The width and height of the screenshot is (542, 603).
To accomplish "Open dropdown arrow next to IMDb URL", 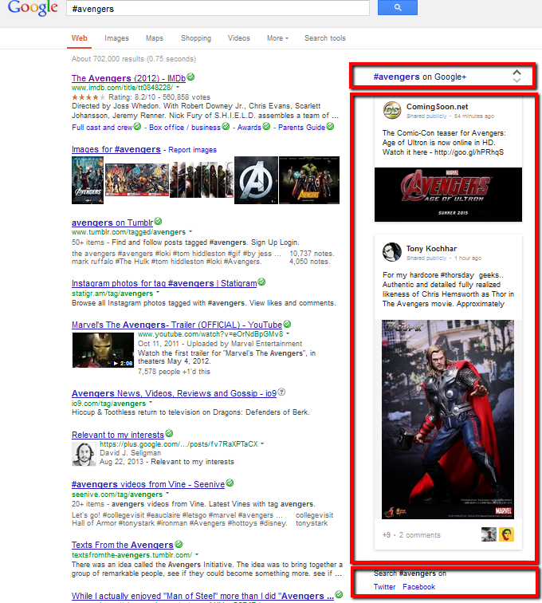I will coord(178,87).
